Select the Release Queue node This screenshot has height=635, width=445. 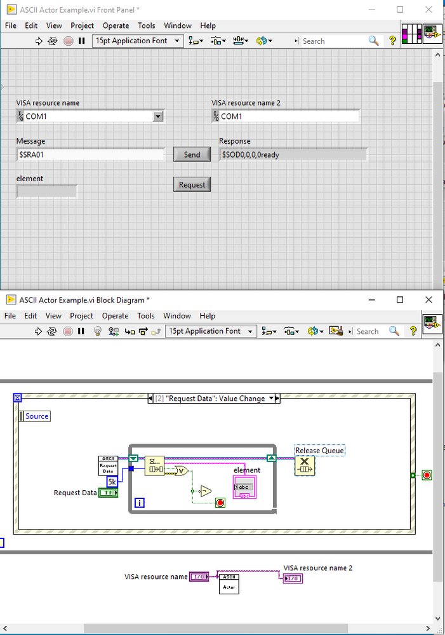click(x=305, y=466)
